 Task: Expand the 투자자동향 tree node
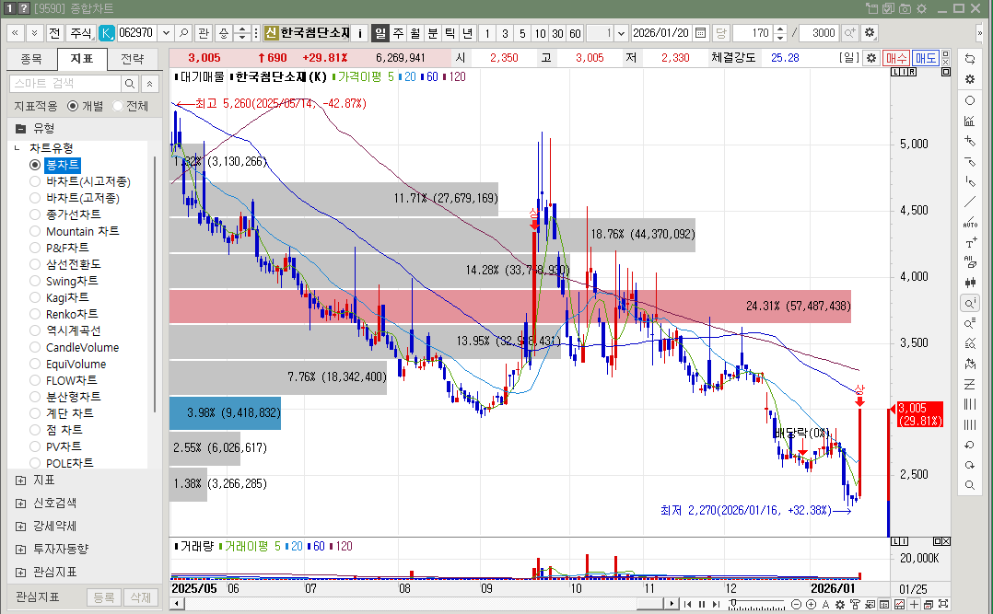21,550
